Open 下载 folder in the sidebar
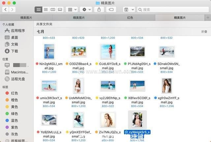The height and width of the screenshot is (142, 211). click(15, 51)
